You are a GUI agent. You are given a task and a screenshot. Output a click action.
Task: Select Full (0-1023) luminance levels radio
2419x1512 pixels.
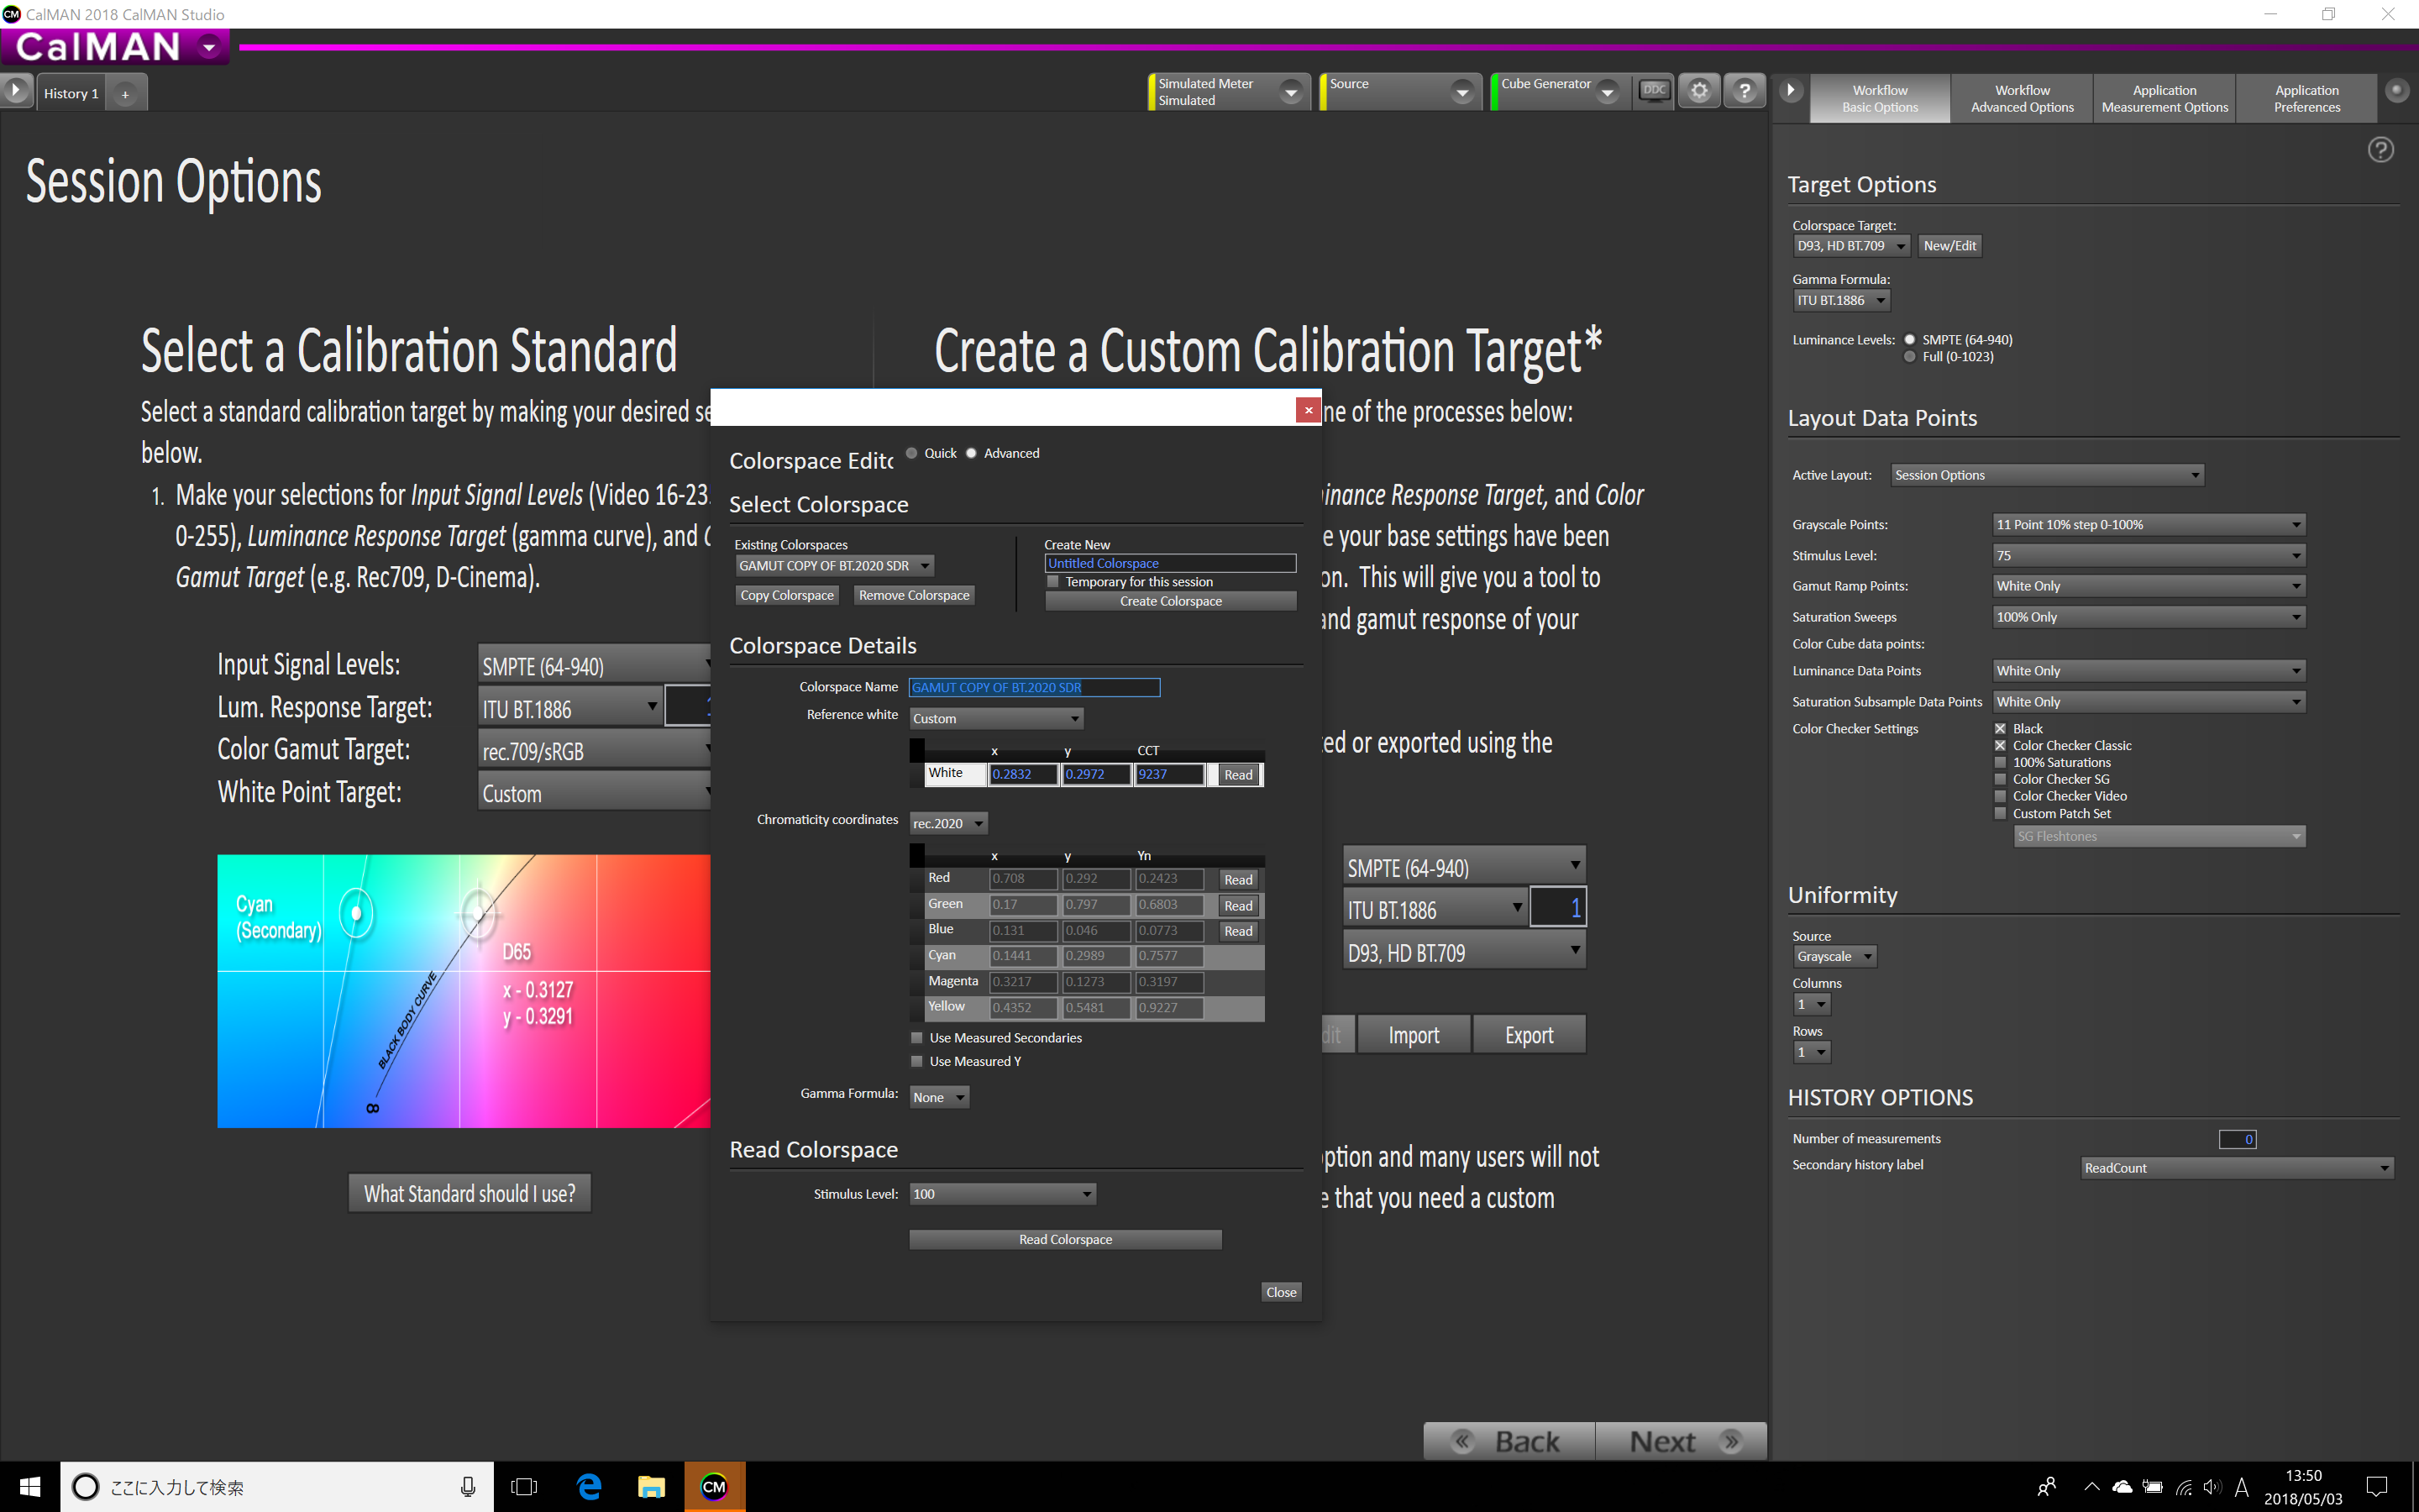click(1909, 357)
